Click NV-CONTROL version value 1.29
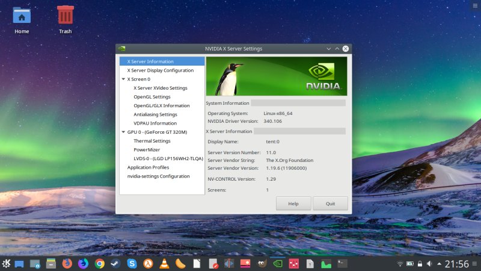 271,179
